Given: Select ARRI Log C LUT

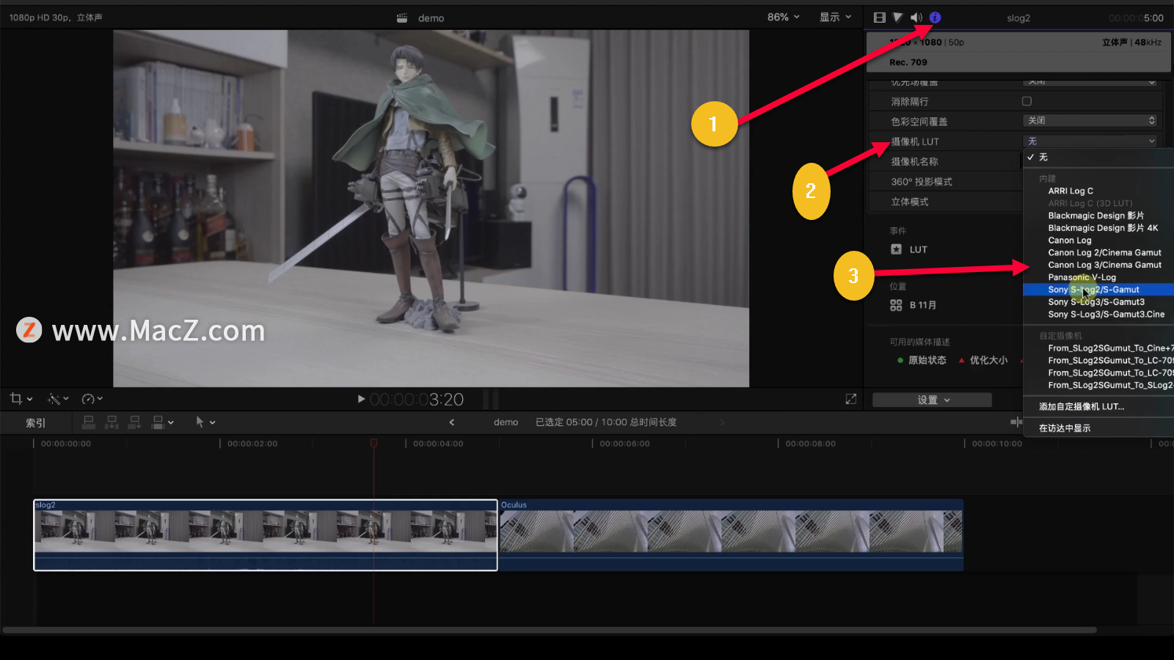Looking at the screenshot, I should tap(1070, 191).
